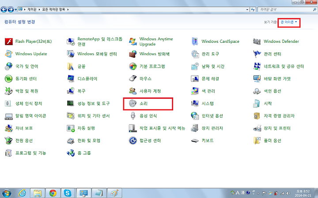The image size is (318, 198).
Task: Click the volume icon in system tray
Action: [288, 193]
